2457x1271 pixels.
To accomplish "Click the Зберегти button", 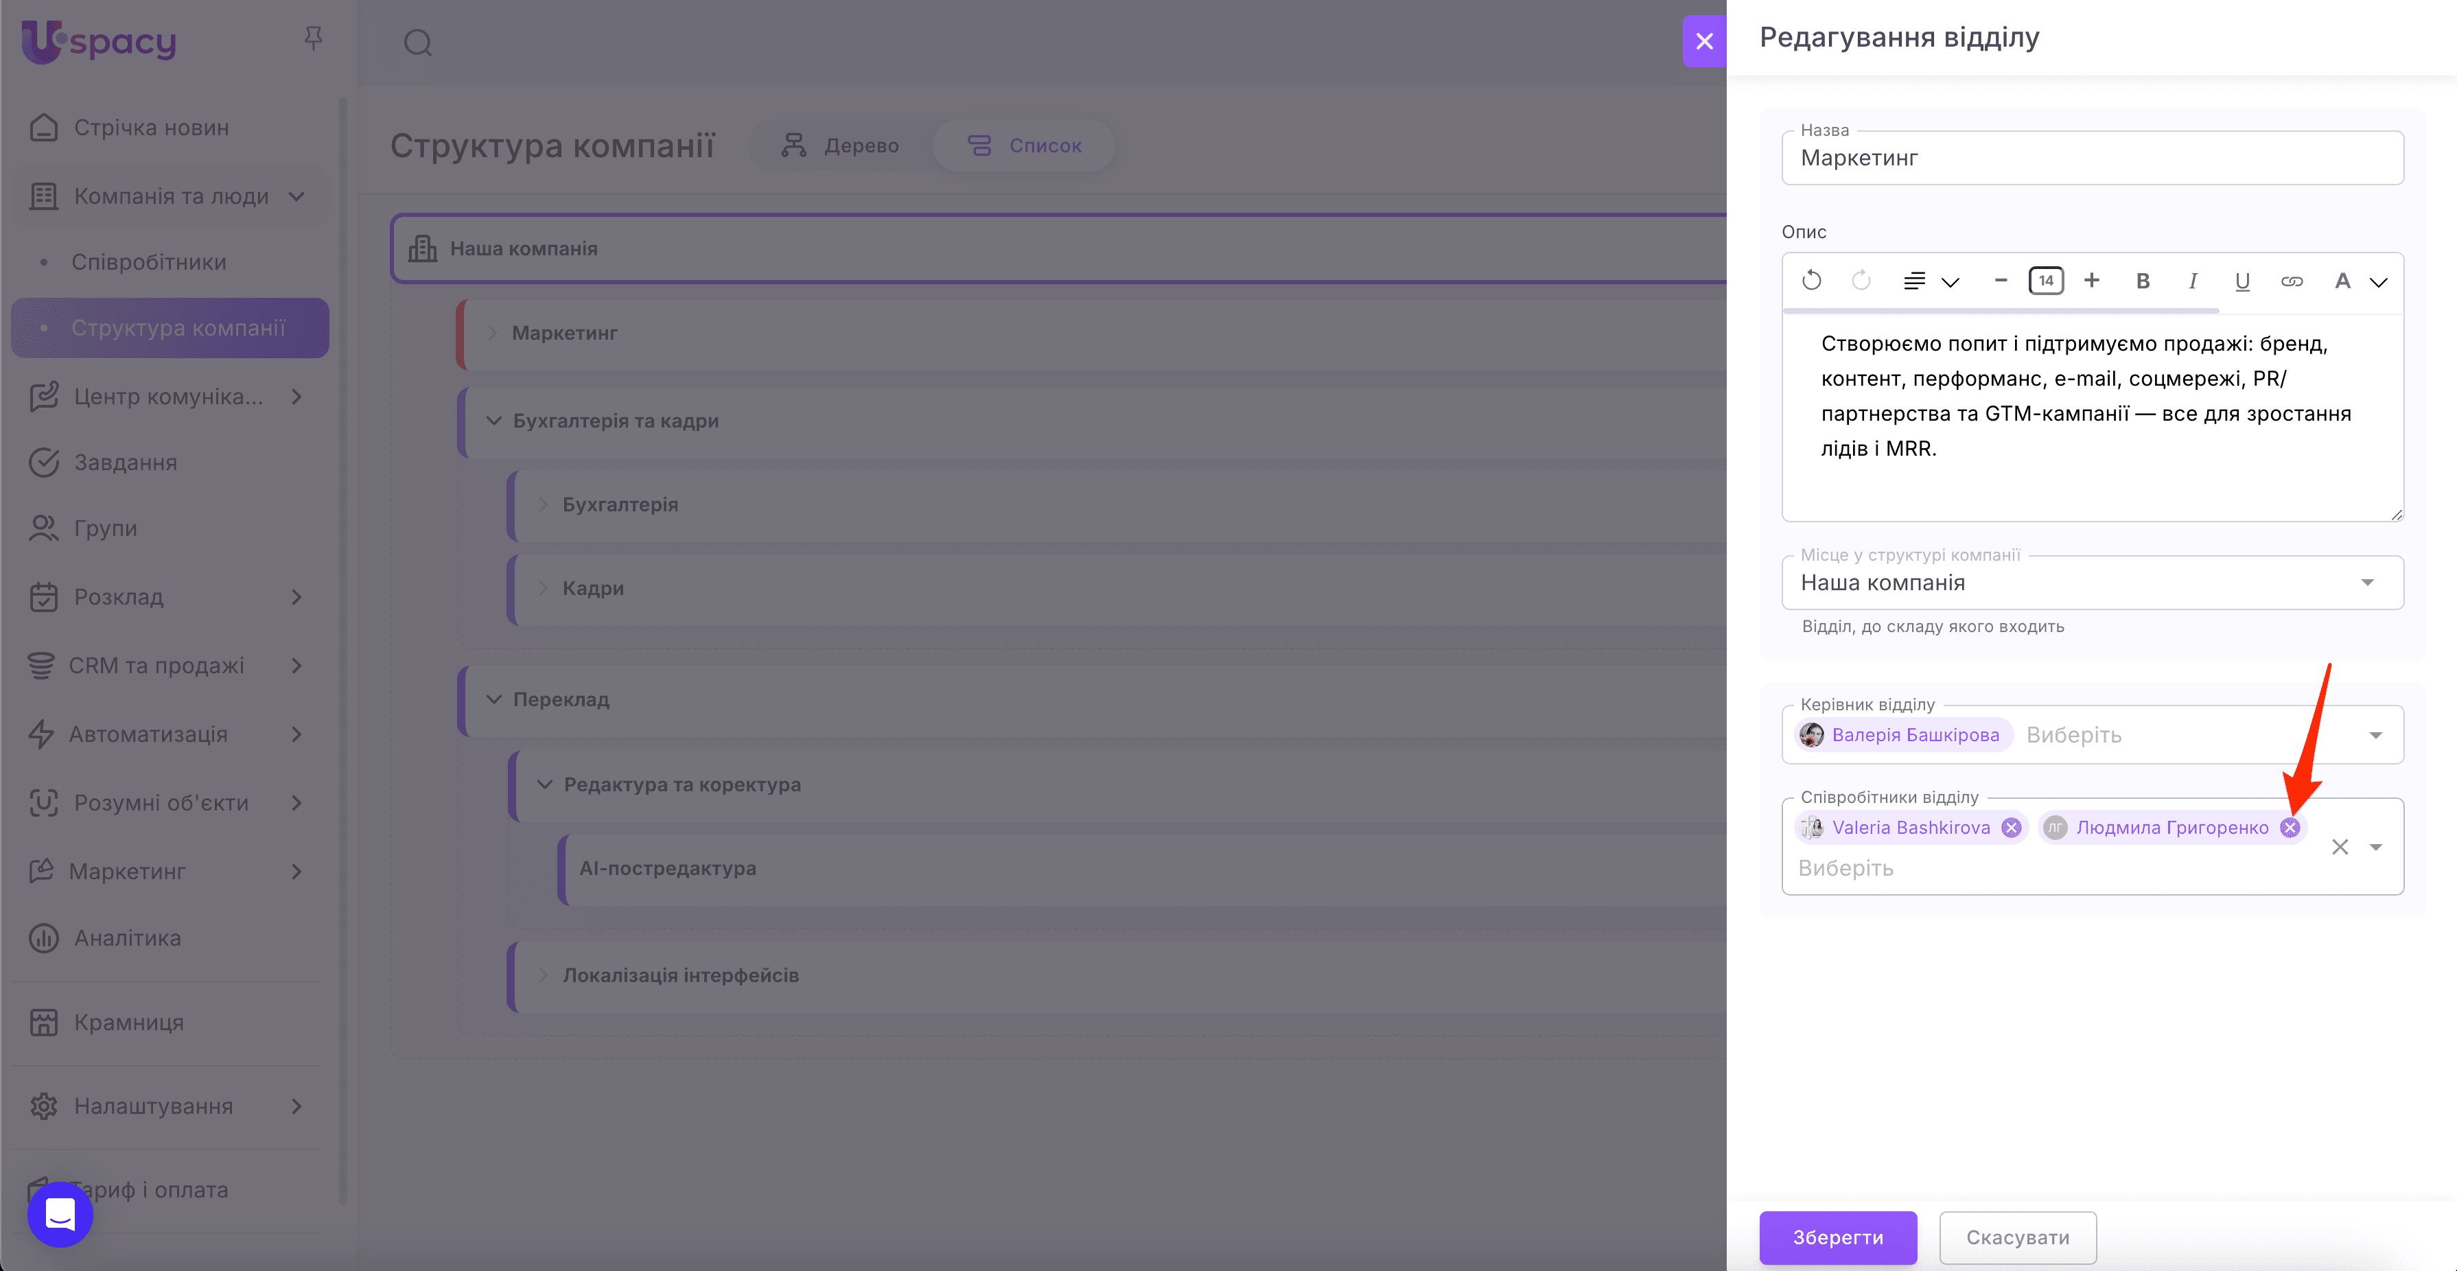I will (1837, 1237).
